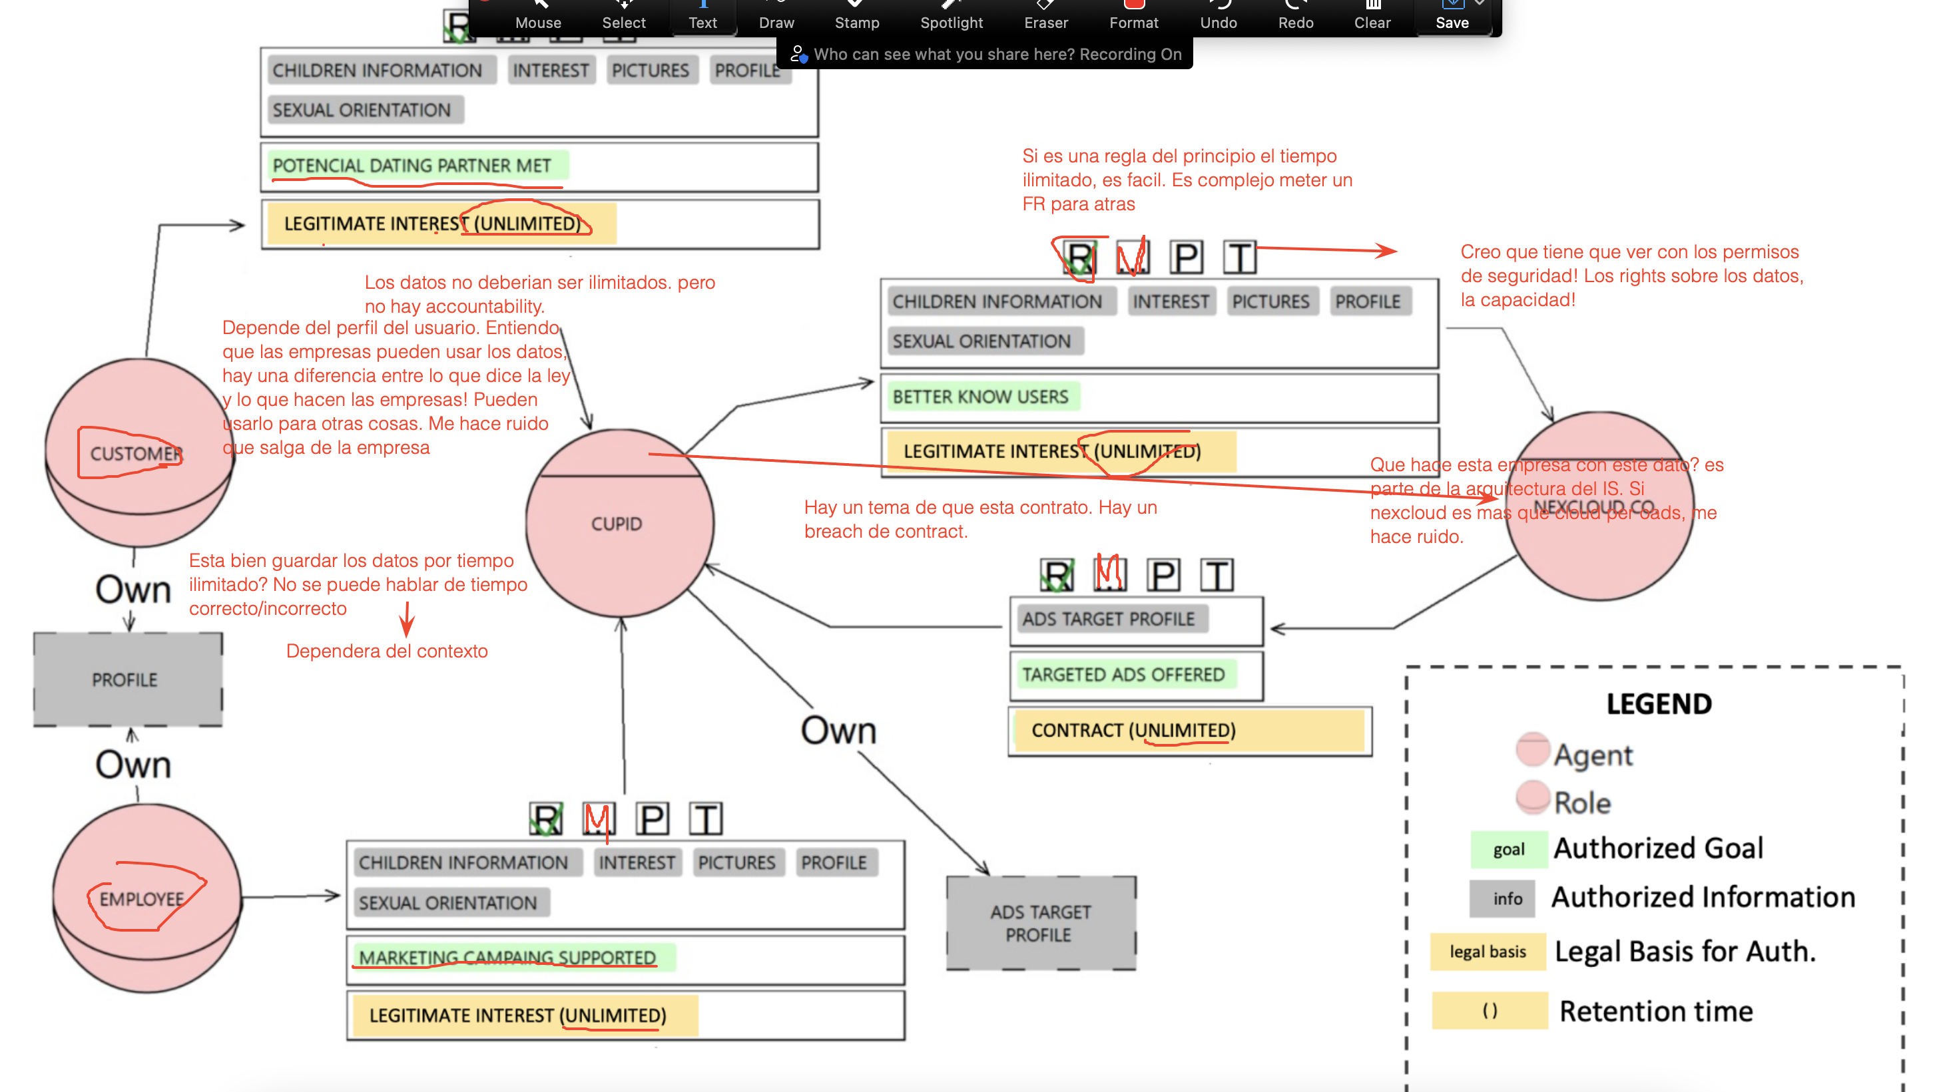
Task: Click the privacy shield person icon
Action: click(x=798, y=54)
